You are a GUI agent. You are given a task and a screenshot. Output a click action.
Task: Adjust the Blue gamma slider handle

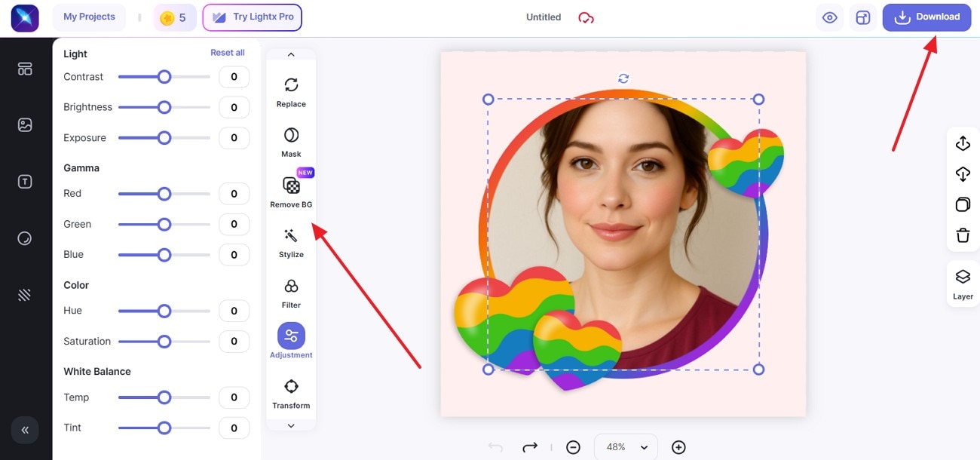tap(164, 255)
